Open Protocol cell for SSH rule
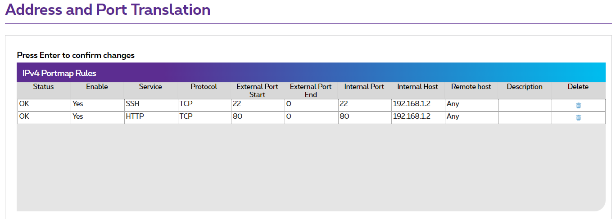 [x=204, y=104]
